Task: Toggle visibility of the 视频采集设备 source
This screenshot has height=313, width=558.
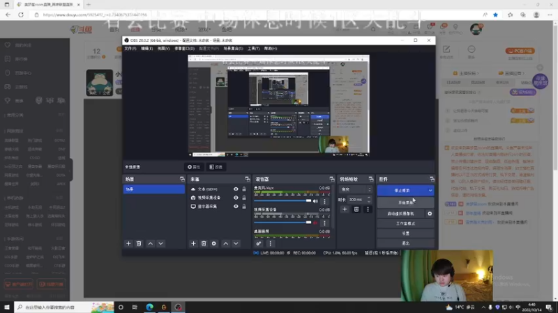Action: (236, 198)
